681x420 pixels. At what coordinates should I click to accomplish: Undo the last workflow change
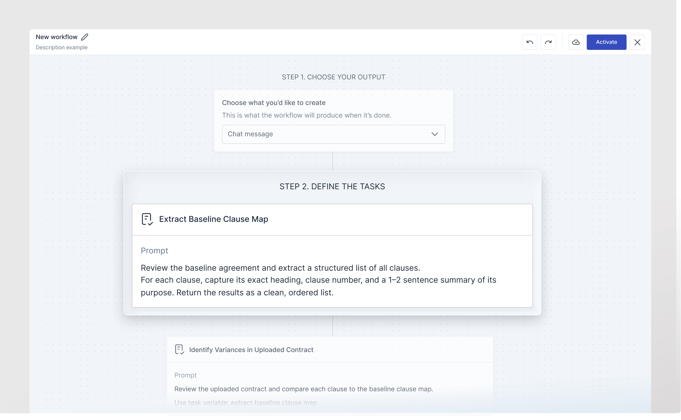(530, 42)
